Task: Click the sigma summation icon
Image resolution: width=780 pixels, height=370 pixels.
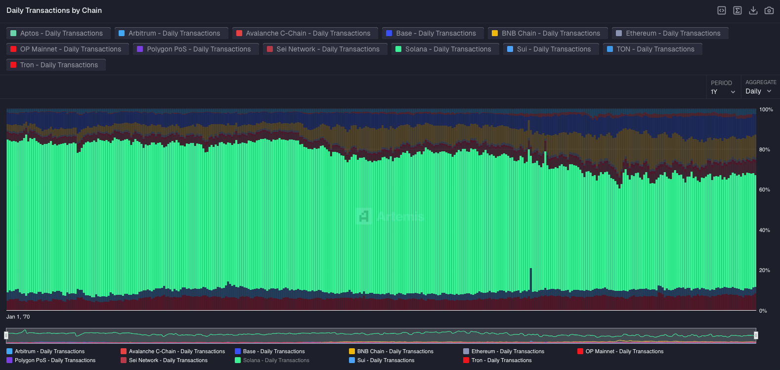Action: point(737,10)
